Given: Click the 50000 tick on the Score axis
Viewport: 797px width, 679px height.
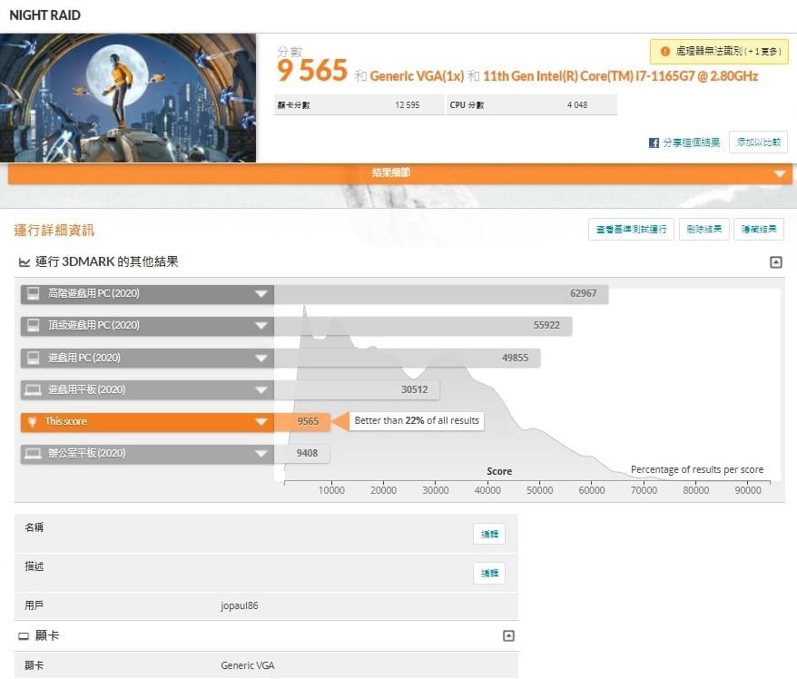Looking at the screenshot, I should click(539, 490).
